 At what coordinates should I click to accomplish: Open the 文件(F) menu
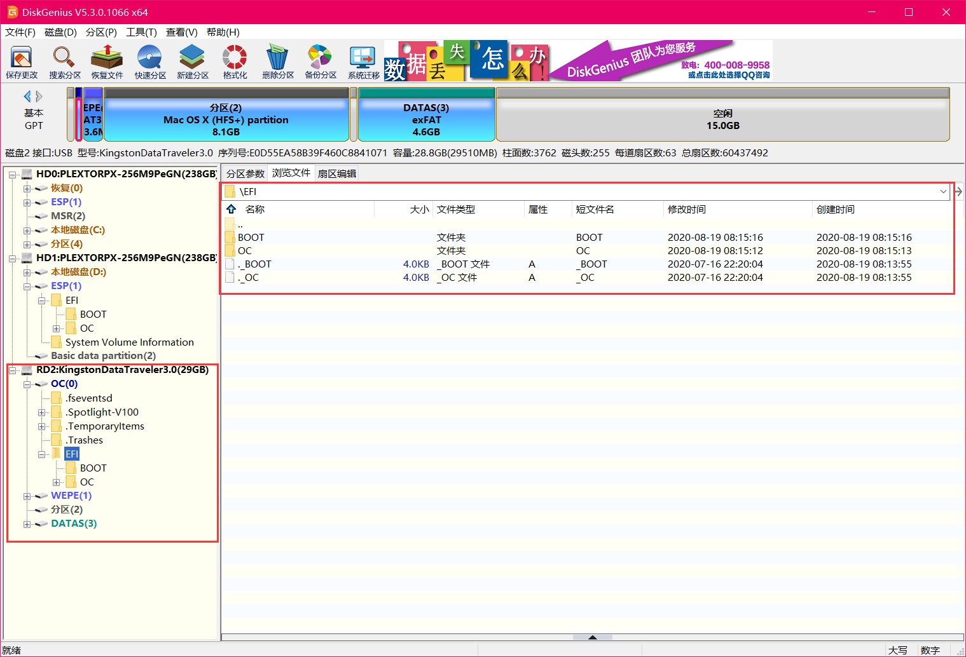20,32
